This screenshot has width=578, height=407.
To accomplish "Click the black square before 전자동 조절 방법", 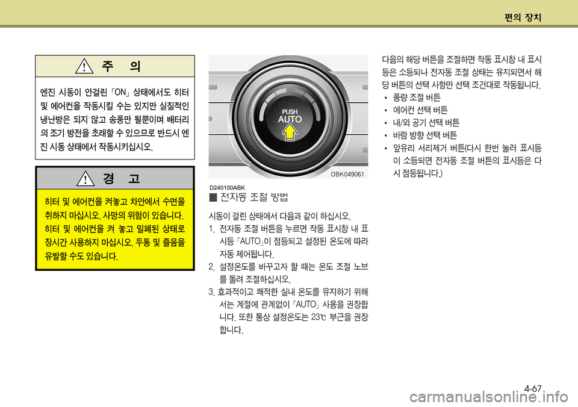I will 213,197.
